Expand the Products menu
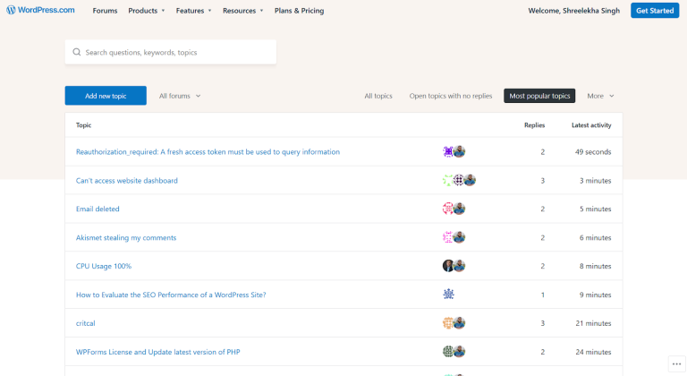The width and height of the screenshot is (687, 376). (147, 11)
